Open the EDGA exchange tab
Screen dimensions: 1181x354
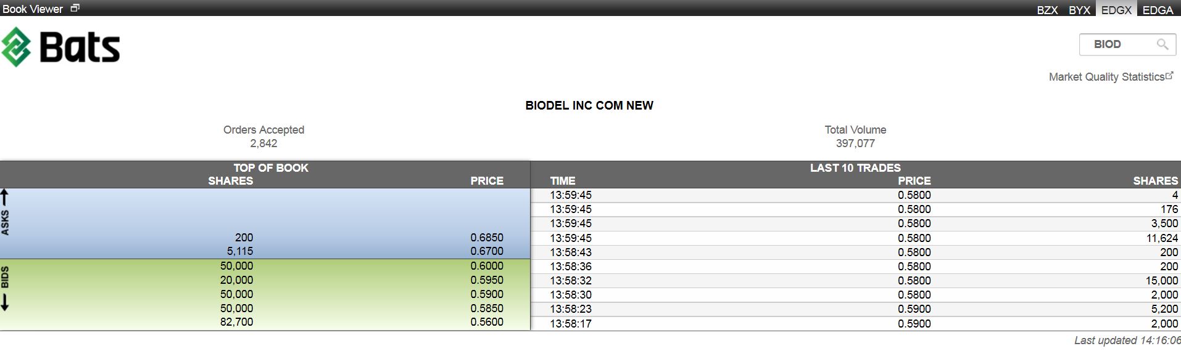1158,10
